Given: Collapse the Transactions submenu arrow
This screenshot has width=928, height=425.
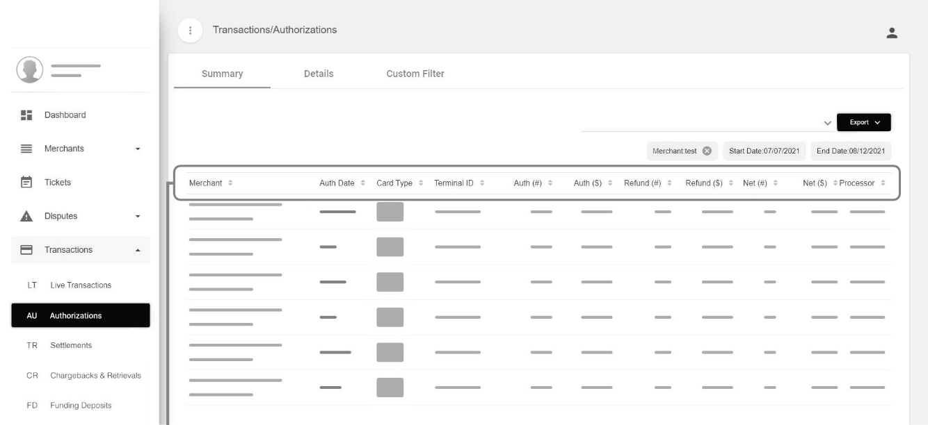Looking at the screenshot, I should tap(137, 250).
